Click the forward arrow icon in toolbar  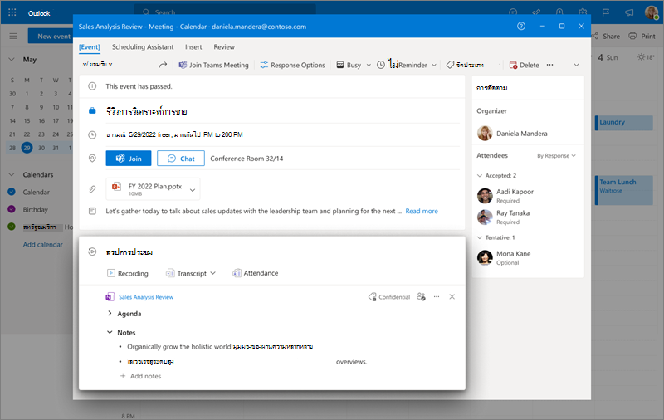coord(163,65)
